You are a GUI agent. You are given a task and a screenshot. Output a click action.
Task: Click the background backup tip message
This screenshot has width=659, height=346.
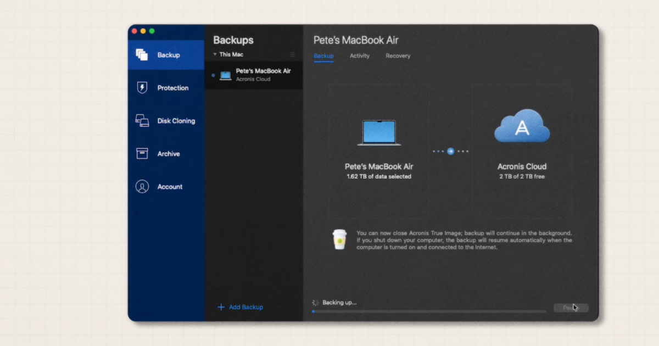click(464, 240)
